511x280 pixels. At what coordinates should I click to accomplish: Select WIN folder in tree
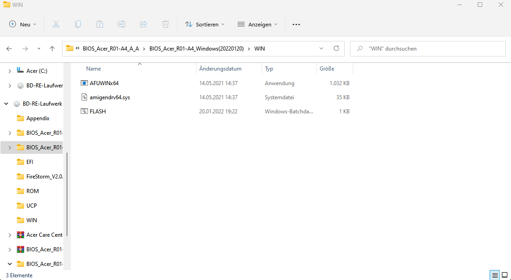click(32, 220)
